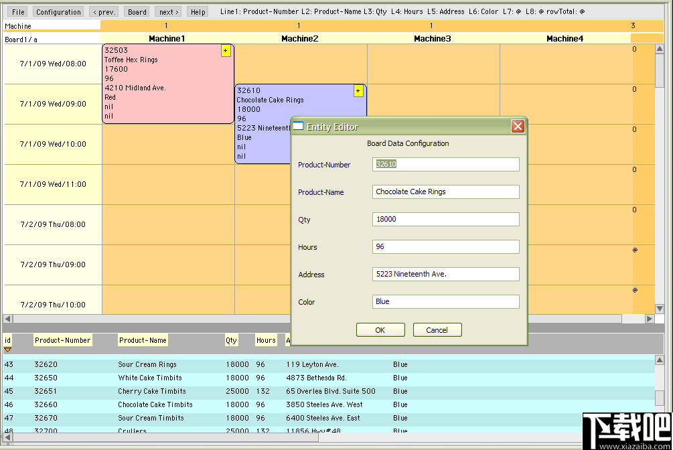Click the left arrow of the middle scrollbar
This screenshot has width=673, height=450.
coord(6,319)
